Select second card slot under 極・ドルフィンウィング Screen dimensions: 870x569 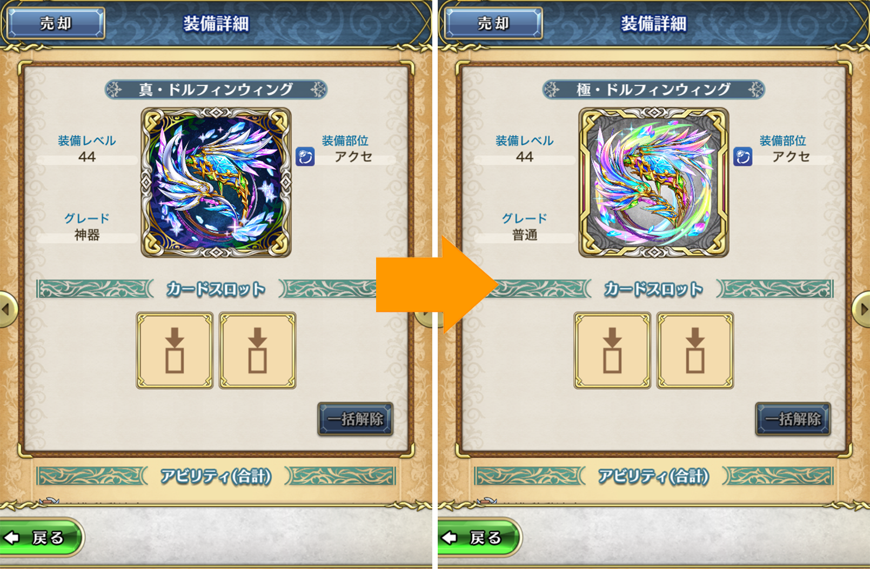695,350
